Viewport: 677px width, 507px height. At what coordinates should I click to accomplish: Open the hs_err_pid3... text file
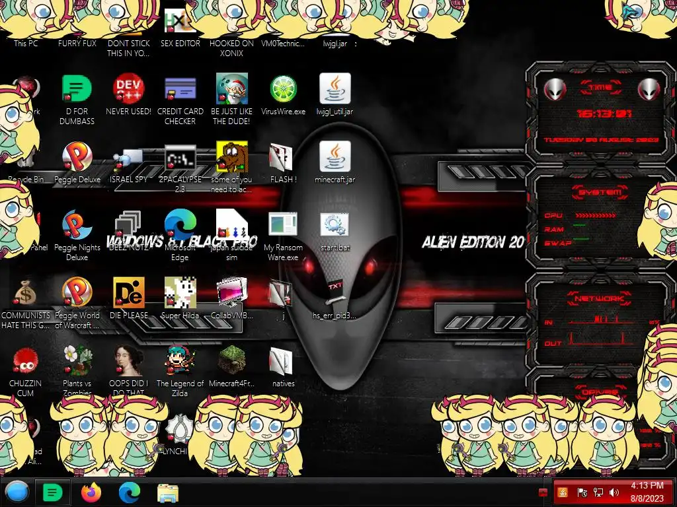(335, 293)
